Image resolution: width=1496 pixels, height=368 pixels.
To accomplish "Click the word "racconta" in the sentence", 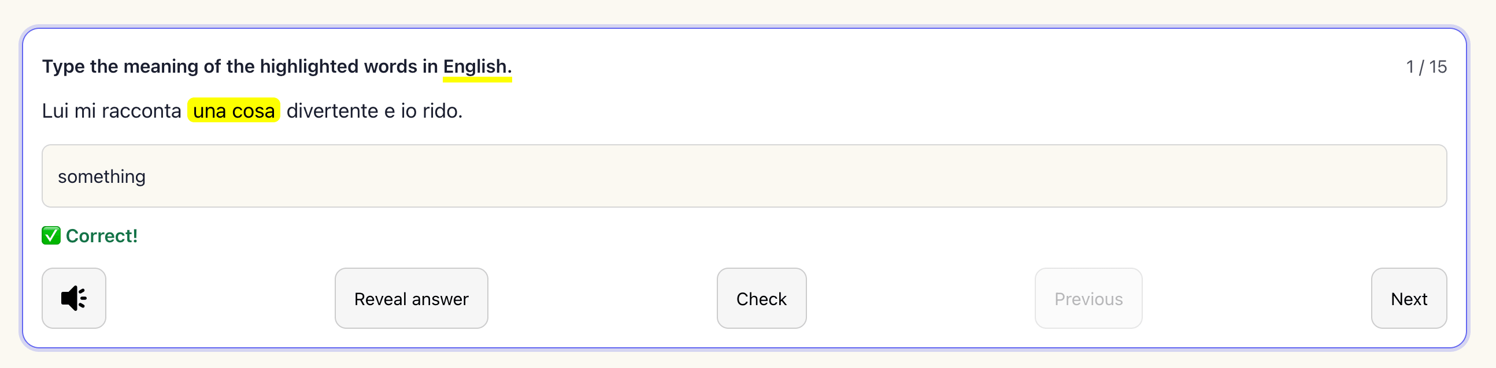I will pyautogui.click(x=141, y=111).
